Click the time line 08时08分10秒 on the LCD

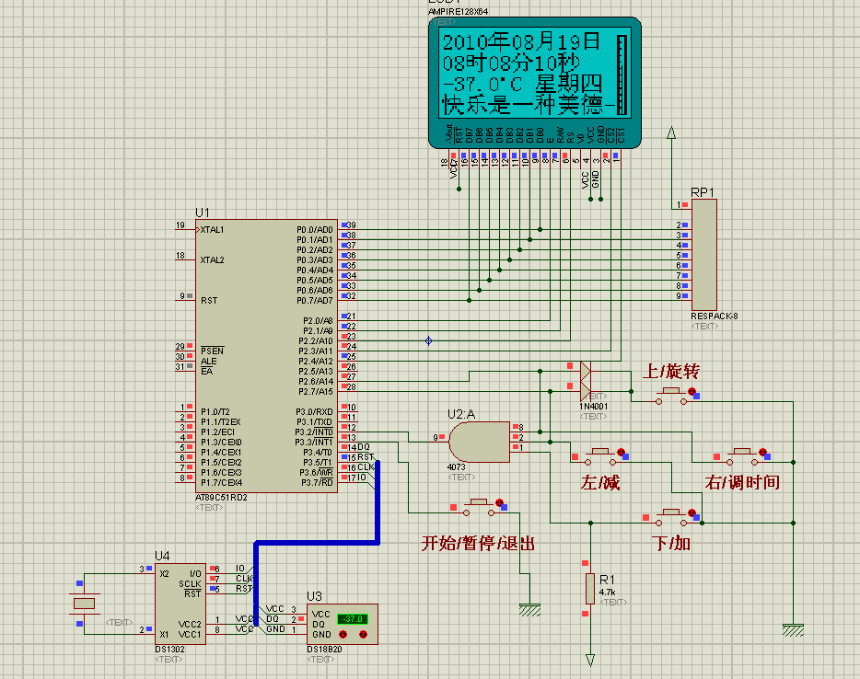[x=511, y=63]
